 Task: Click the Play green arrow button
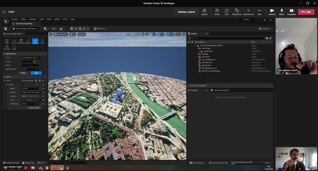[x=72, y=28]
